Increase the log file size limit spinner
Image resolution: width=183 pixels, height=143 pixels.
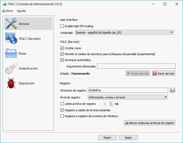pos(111,103)
